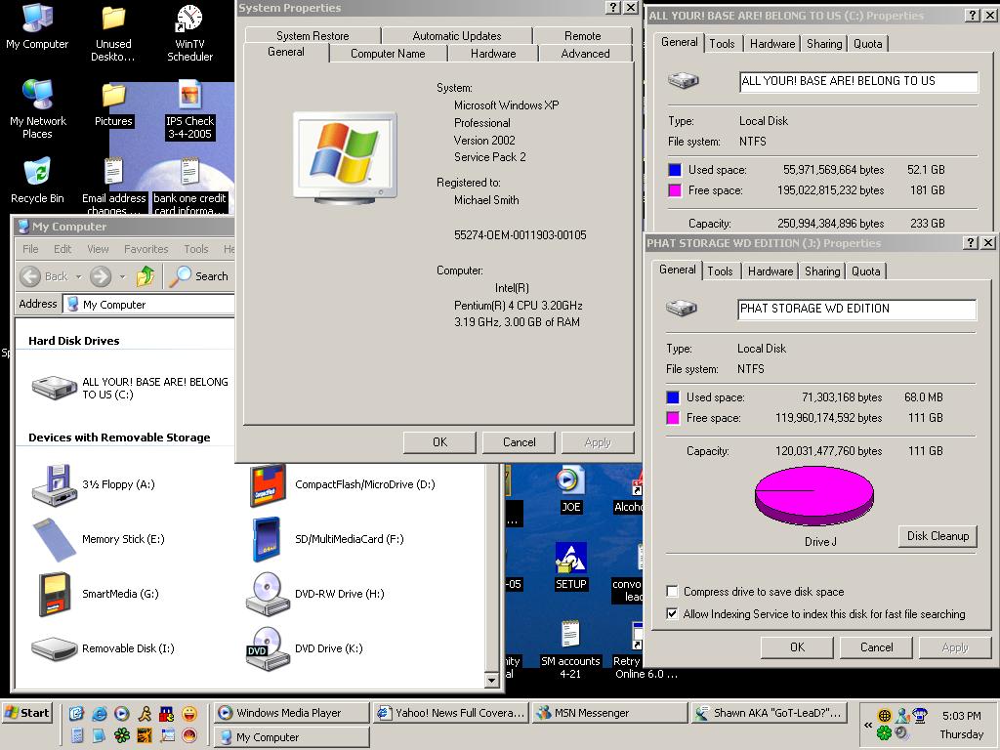
Task: Switch to System Properties Hardware tab
Action: tap(493, 54)
